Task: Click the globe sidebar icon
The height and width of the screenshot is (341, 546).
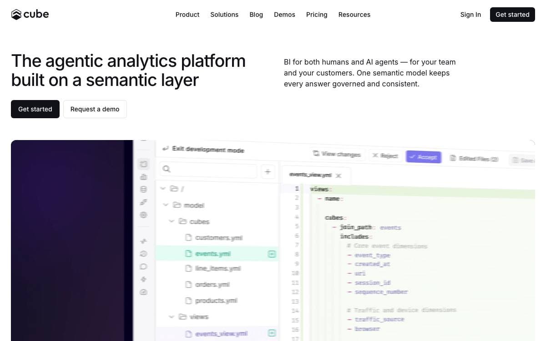Action: (143, 215)
